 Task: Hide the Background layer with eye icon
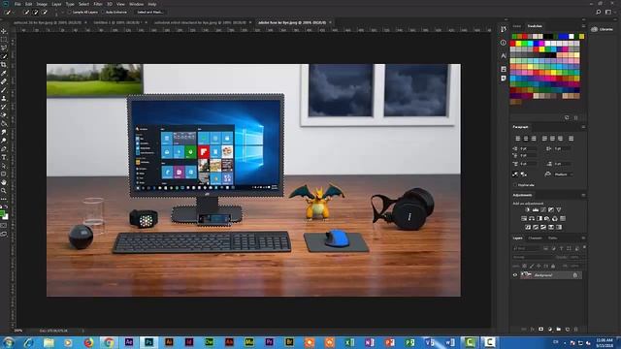pyautogui.click(x=515, y=275)
